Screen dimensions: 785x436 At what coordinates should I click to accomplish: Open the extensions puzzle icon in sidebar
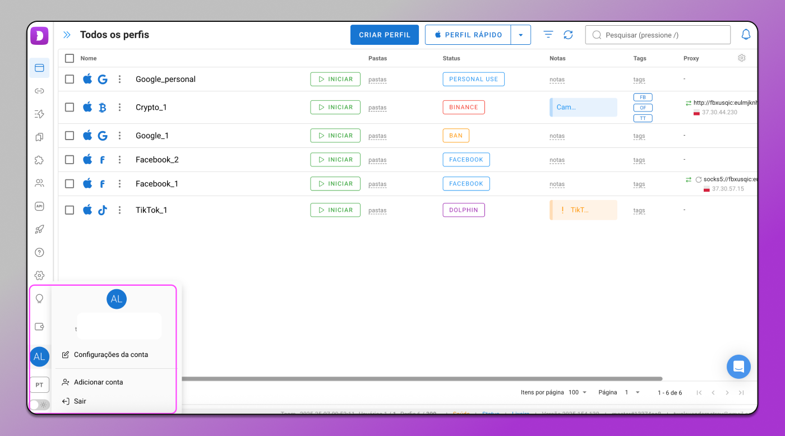pyautogui.click(x=39, y=160)
